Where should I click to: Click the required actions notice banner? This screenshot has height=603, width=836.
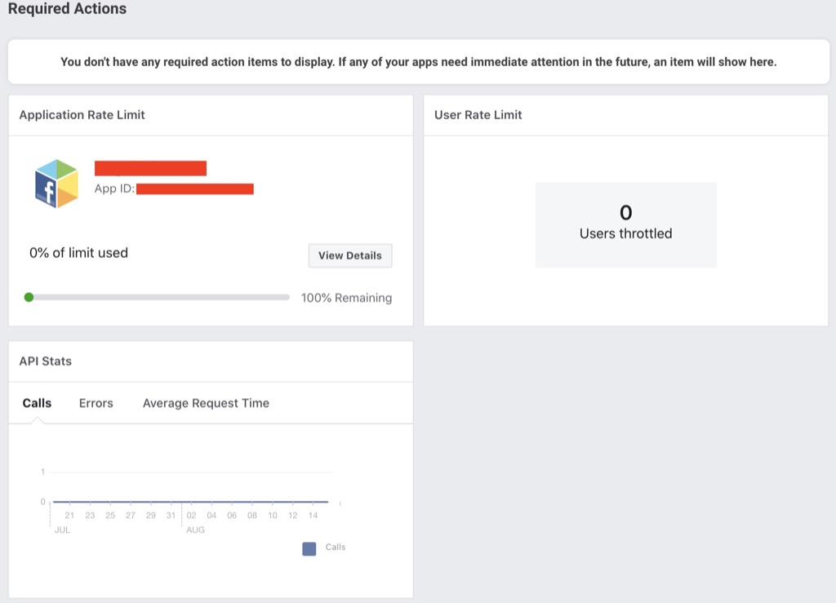point(418,61)
